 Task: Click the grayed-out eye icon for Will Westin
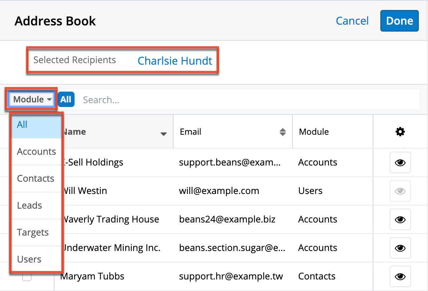tap(400, 191)
